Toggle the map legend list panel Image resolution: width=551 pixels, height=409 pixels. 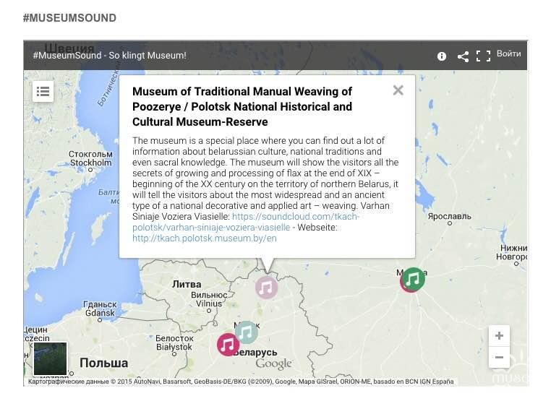point(43,91)
